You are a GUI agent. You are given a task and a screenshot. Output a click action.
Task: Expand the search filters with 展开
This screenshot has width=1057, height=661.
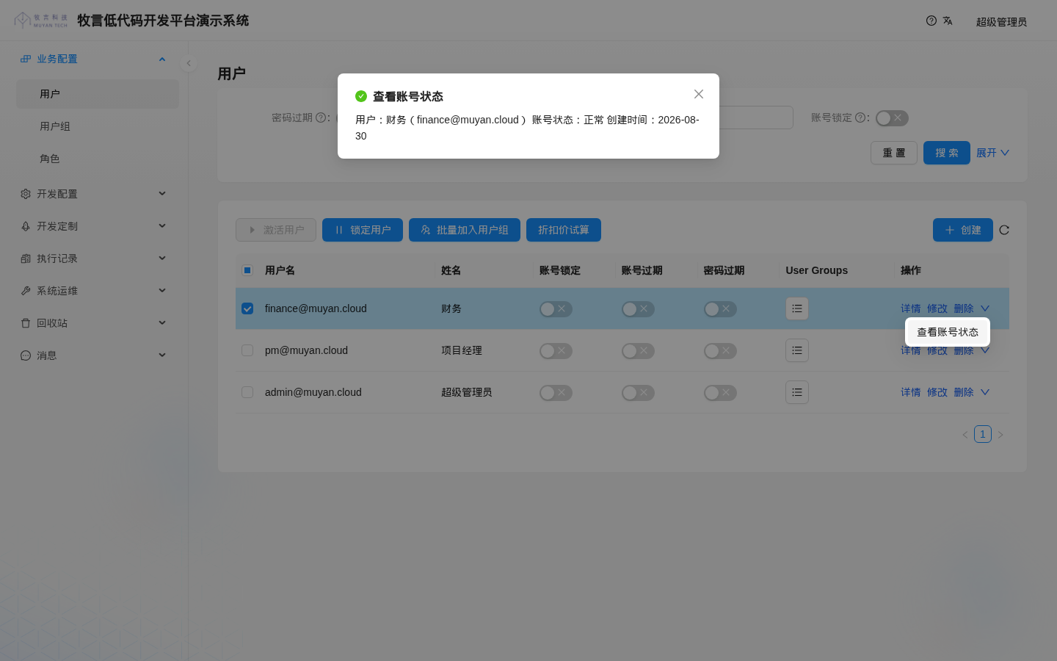992,153
